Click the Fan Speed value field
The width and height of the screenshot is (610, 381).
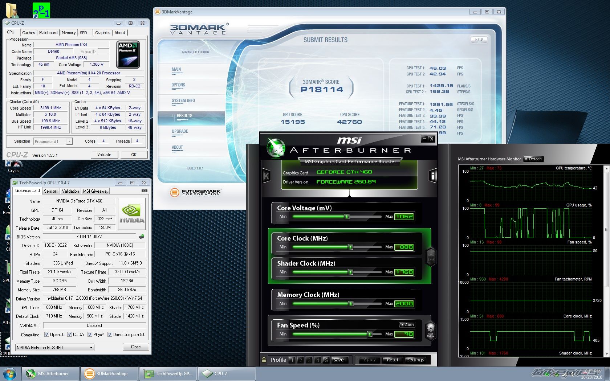404,334
